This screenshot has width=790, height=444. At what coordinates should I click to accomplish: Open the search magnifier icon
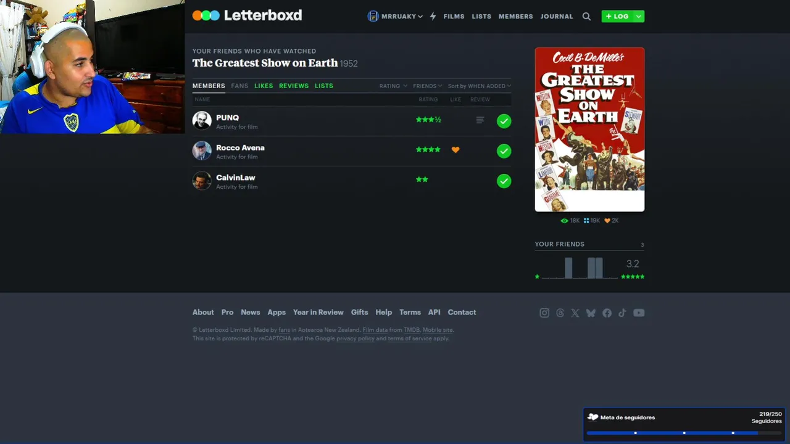[x=586, y=17]
